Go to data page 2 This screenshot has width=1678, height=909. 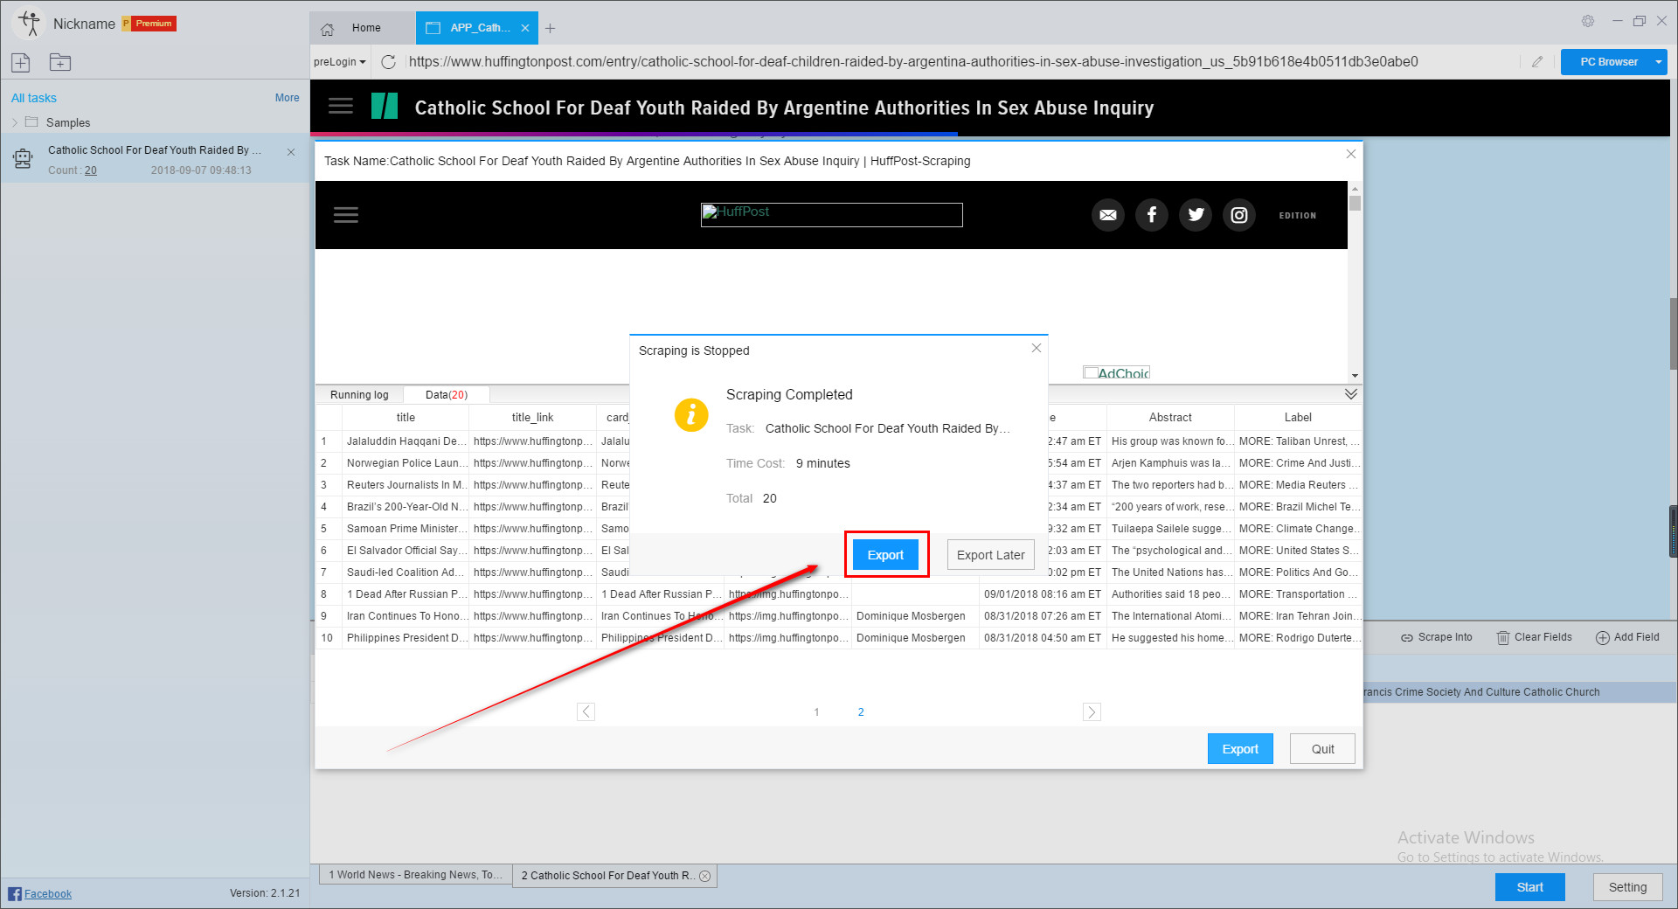pyautogui.click(x=861, y=712)
